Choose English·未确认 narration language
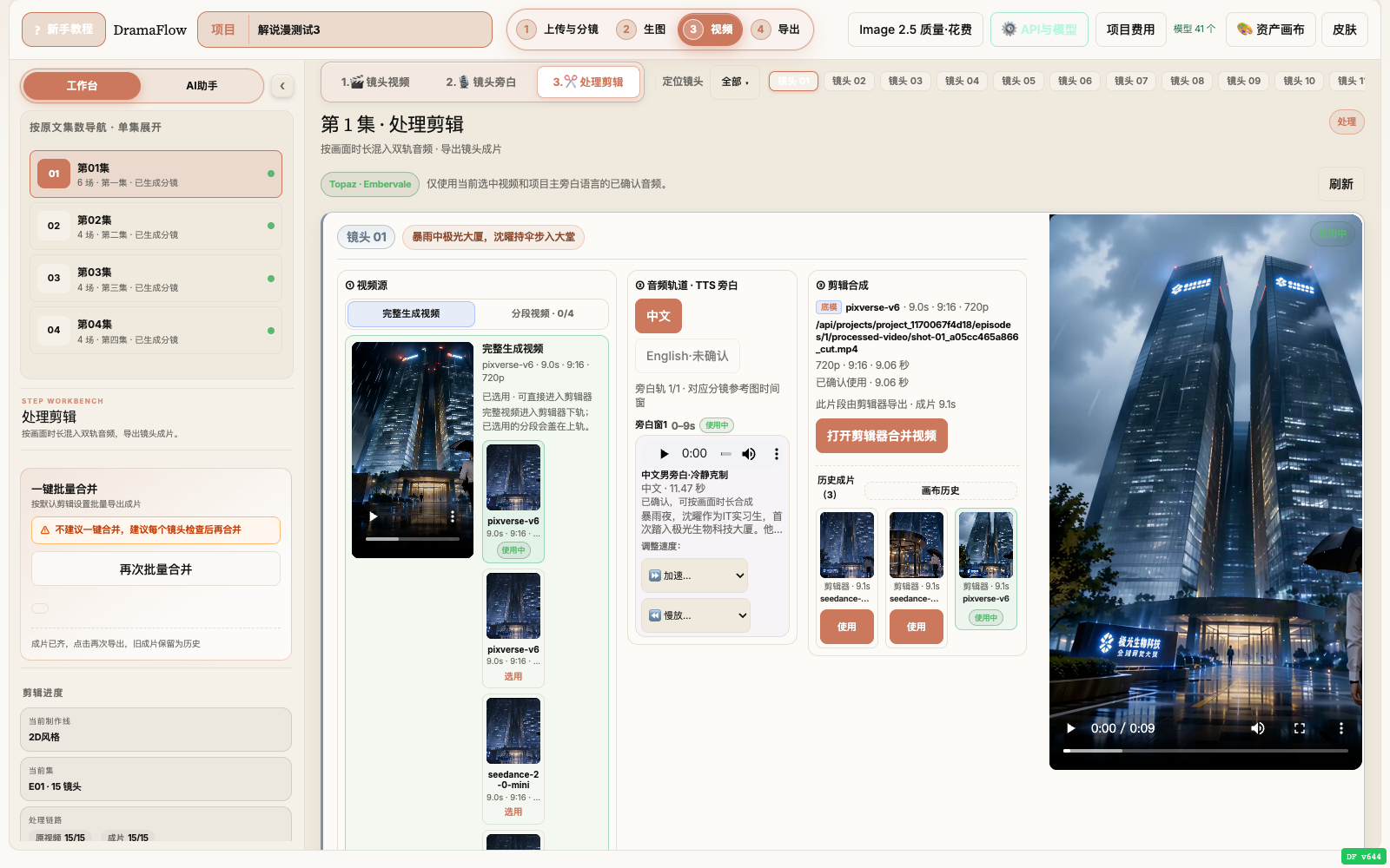Screen dimensions: 1390x868 point(687,356)
